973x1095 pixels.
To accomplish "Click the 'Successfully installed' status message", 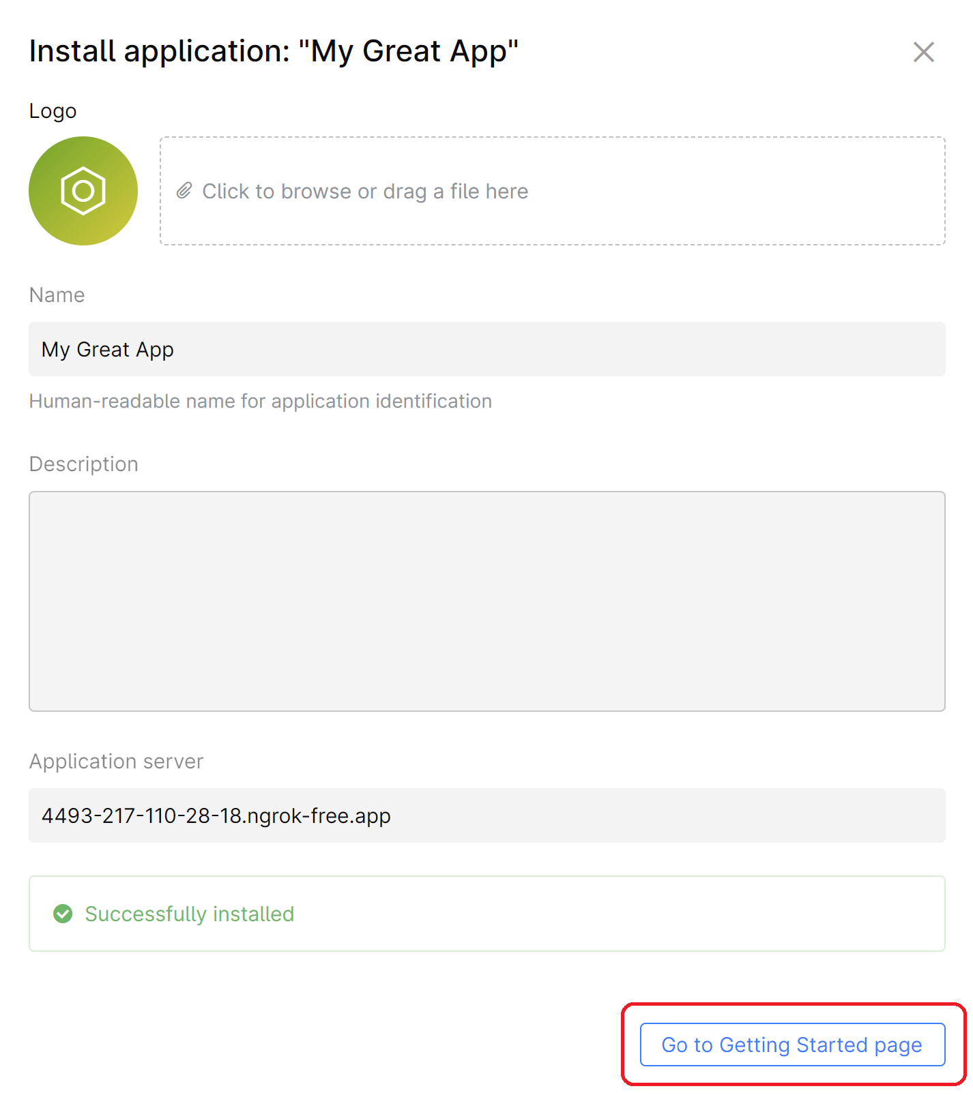I will click(x=189, y=914).
